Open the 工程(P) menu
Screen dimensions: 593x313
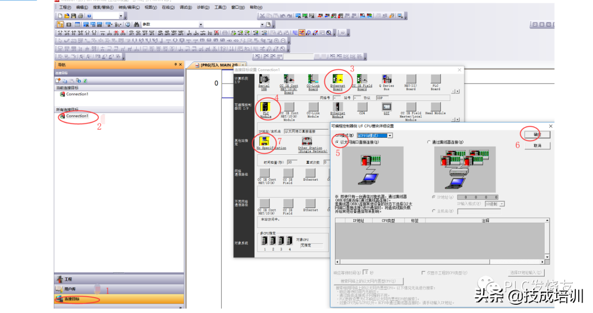[65, 8]
